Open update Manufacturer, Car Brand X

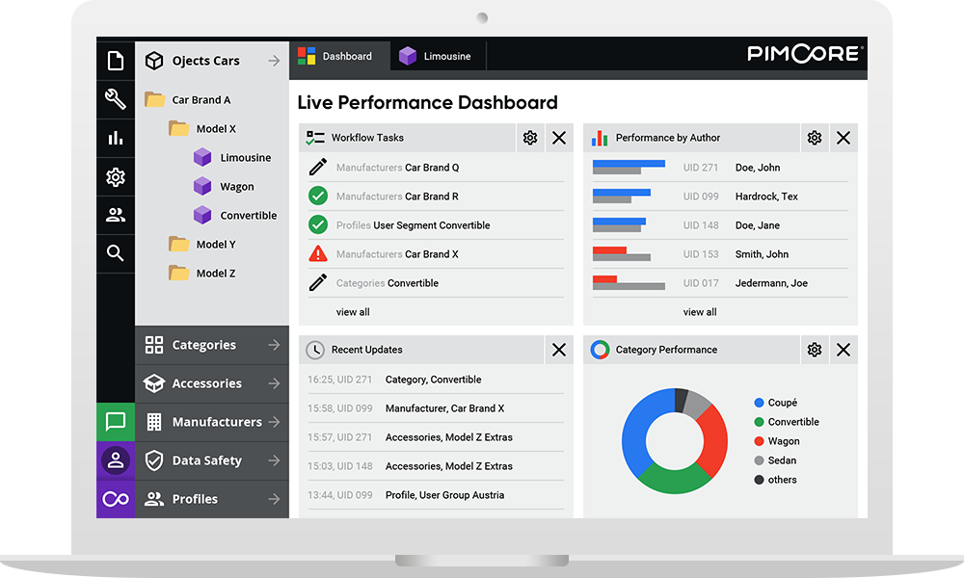[436, 407]
